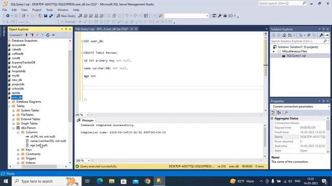
Task: Click the navigate backward arrow icon
Action: 8,16
